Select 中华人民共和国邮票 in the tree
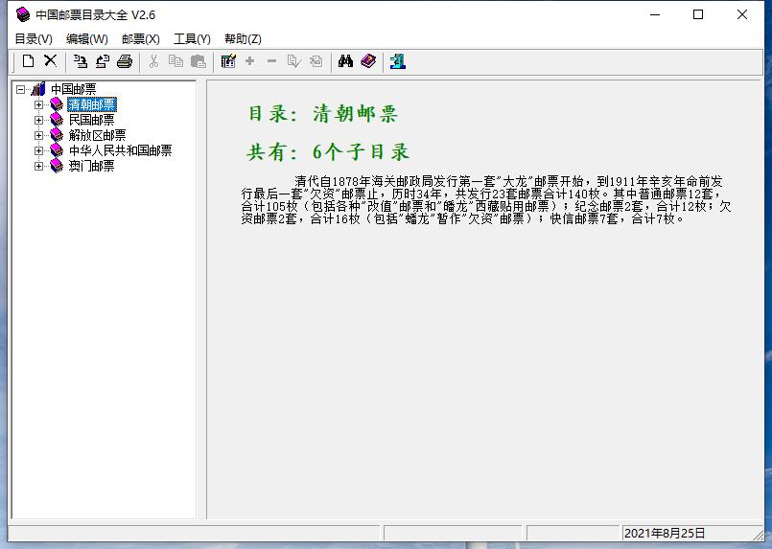772x549 pixels. 120,150
